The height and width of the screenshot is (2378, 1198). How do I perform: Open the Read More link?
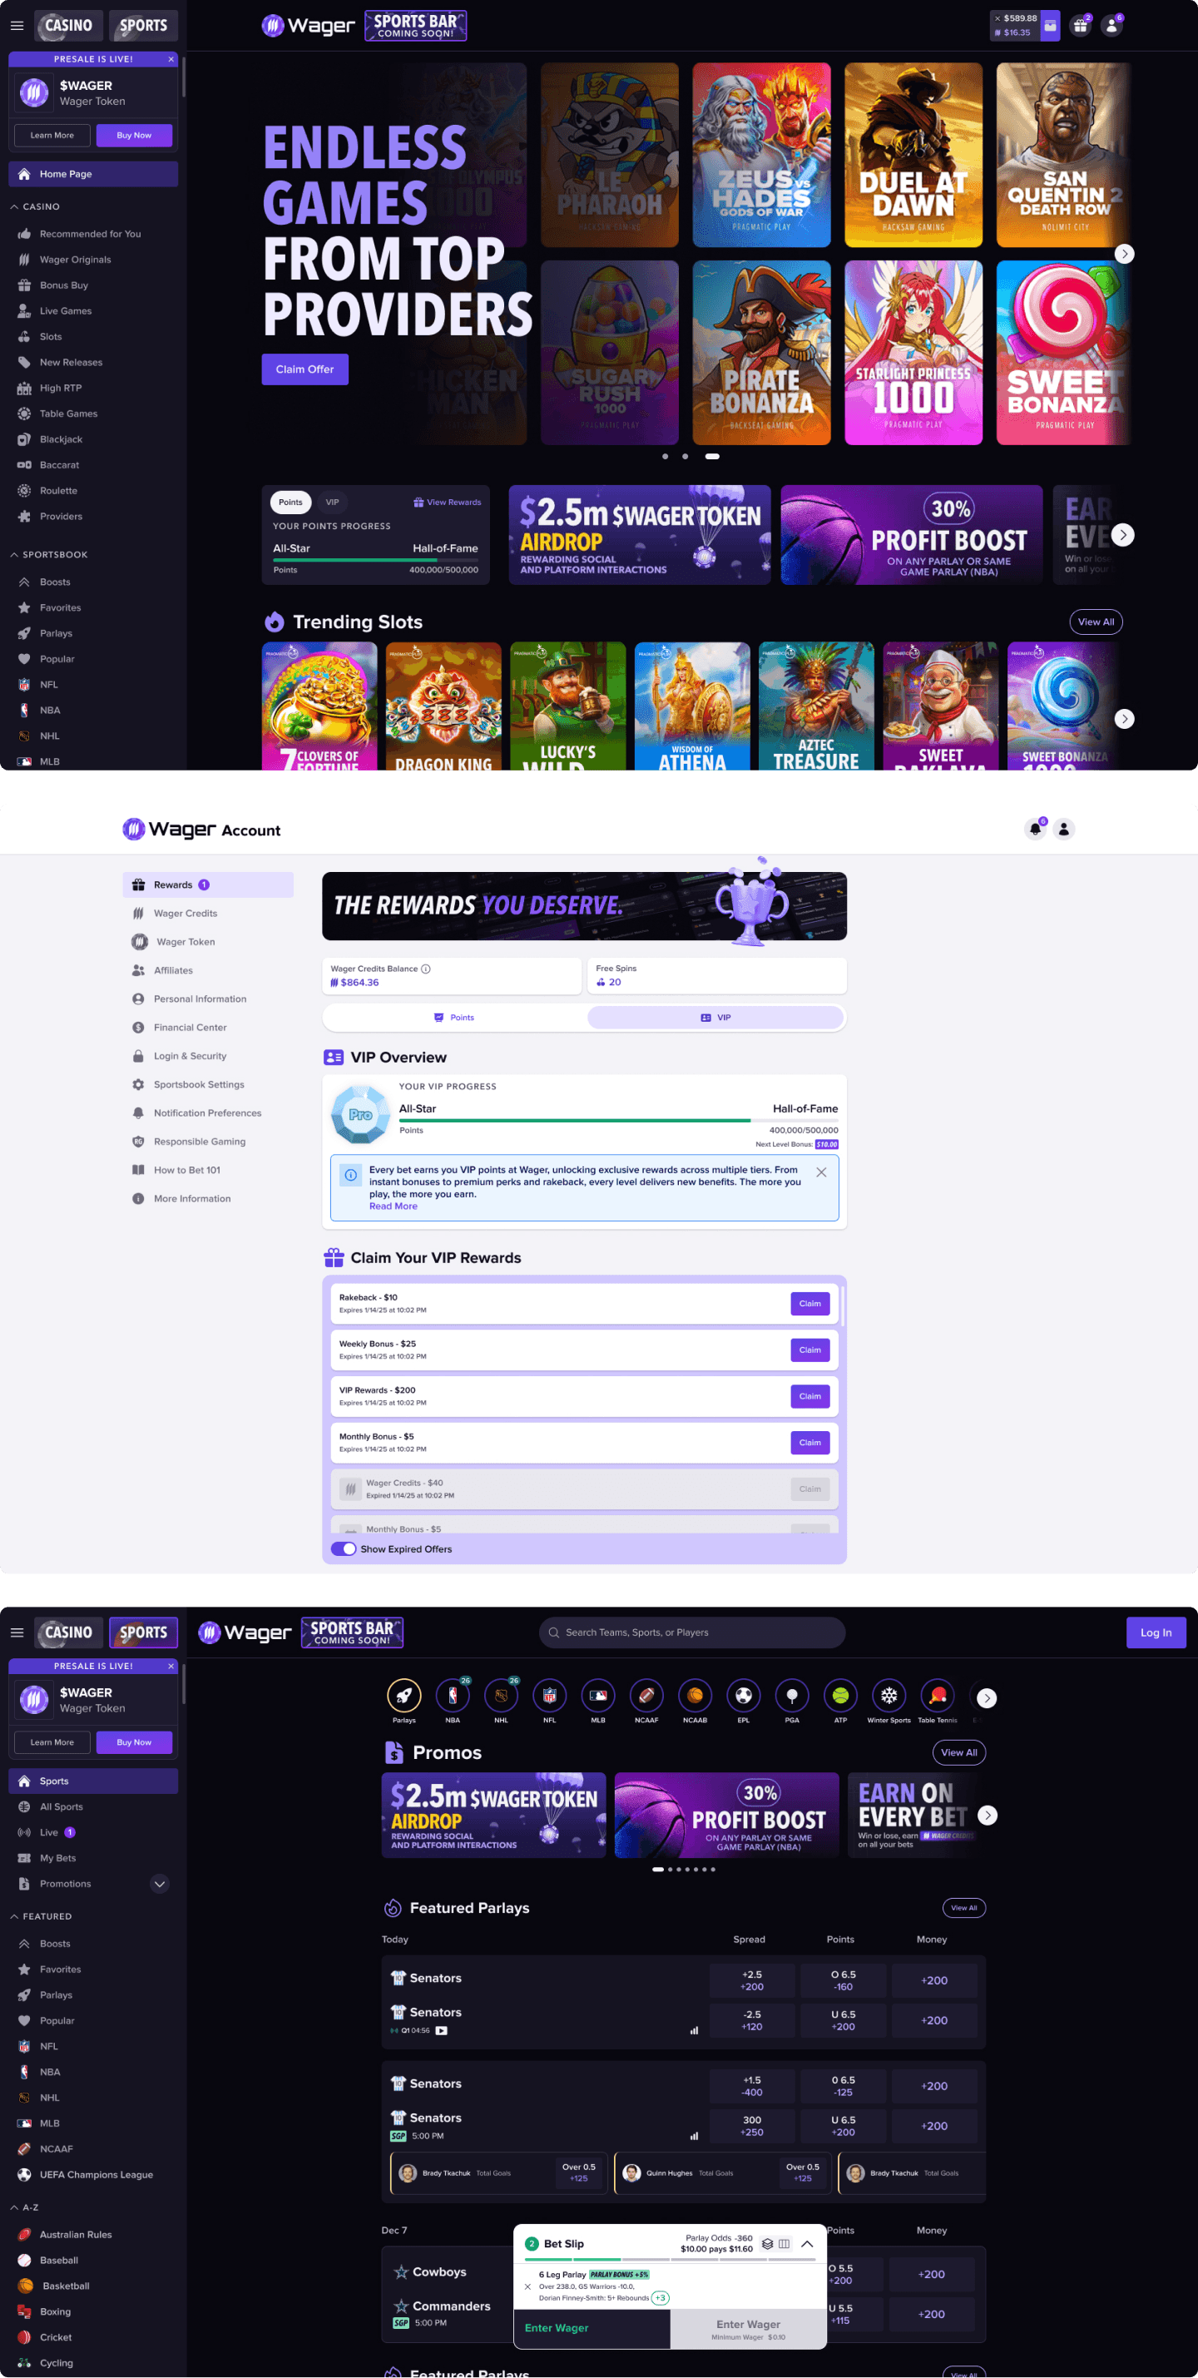point(394,1206)
